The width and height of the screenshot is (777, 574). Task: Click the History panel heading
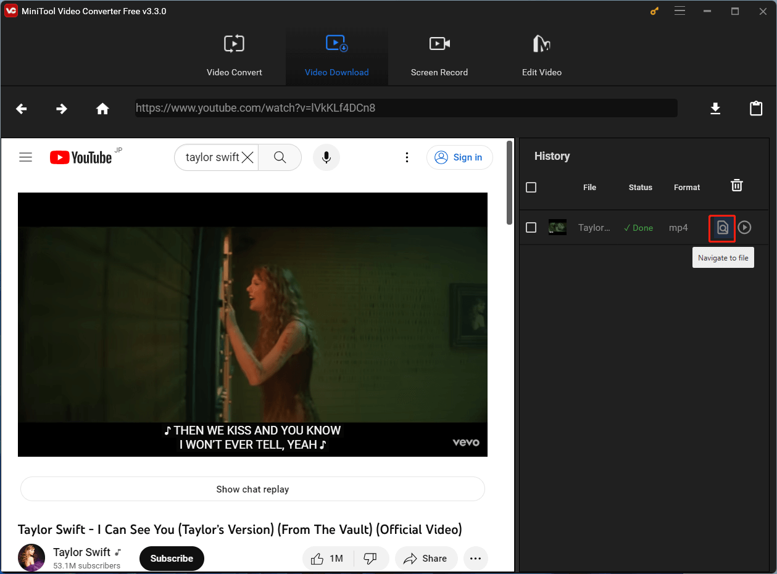[x=552, y=156]
